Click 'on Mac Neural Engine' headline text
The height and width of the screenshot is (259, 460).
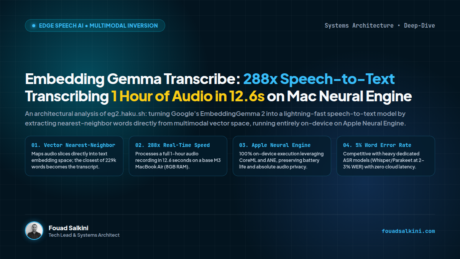(340, 96)
